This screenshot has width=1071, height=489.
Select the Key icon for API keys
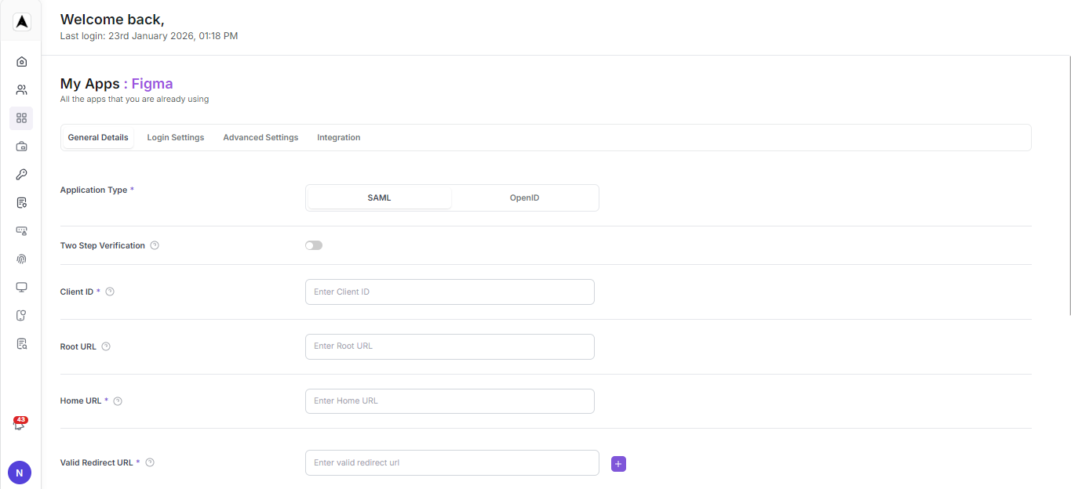click(21, 174)
